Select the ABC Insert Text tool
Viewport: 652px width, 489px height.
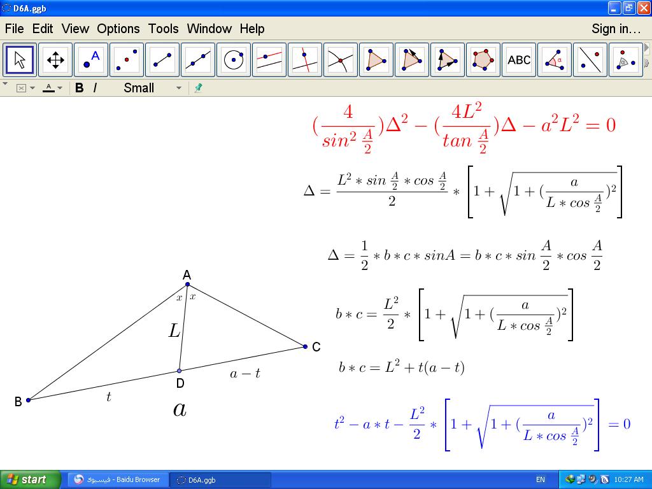(519, 60)
